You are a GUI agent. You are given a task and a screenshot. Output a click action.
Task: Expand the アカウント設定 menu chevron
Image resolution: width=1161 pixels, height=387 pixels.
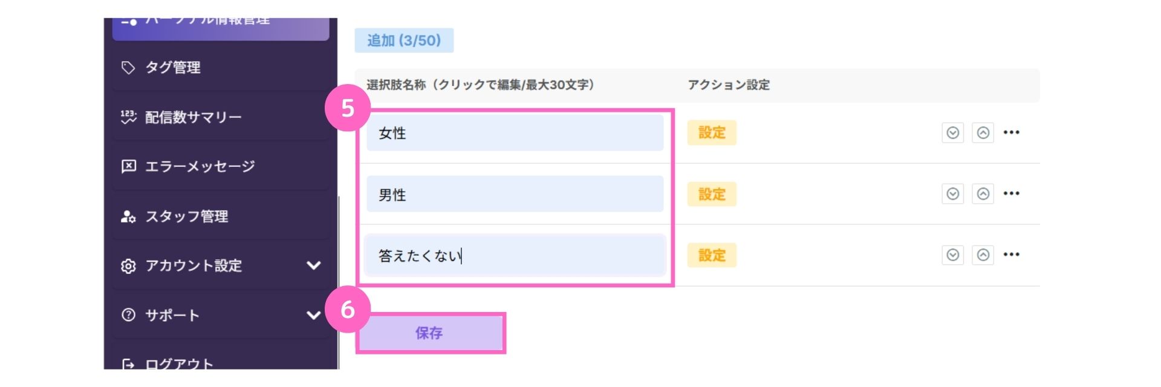(x=313, y=265)
